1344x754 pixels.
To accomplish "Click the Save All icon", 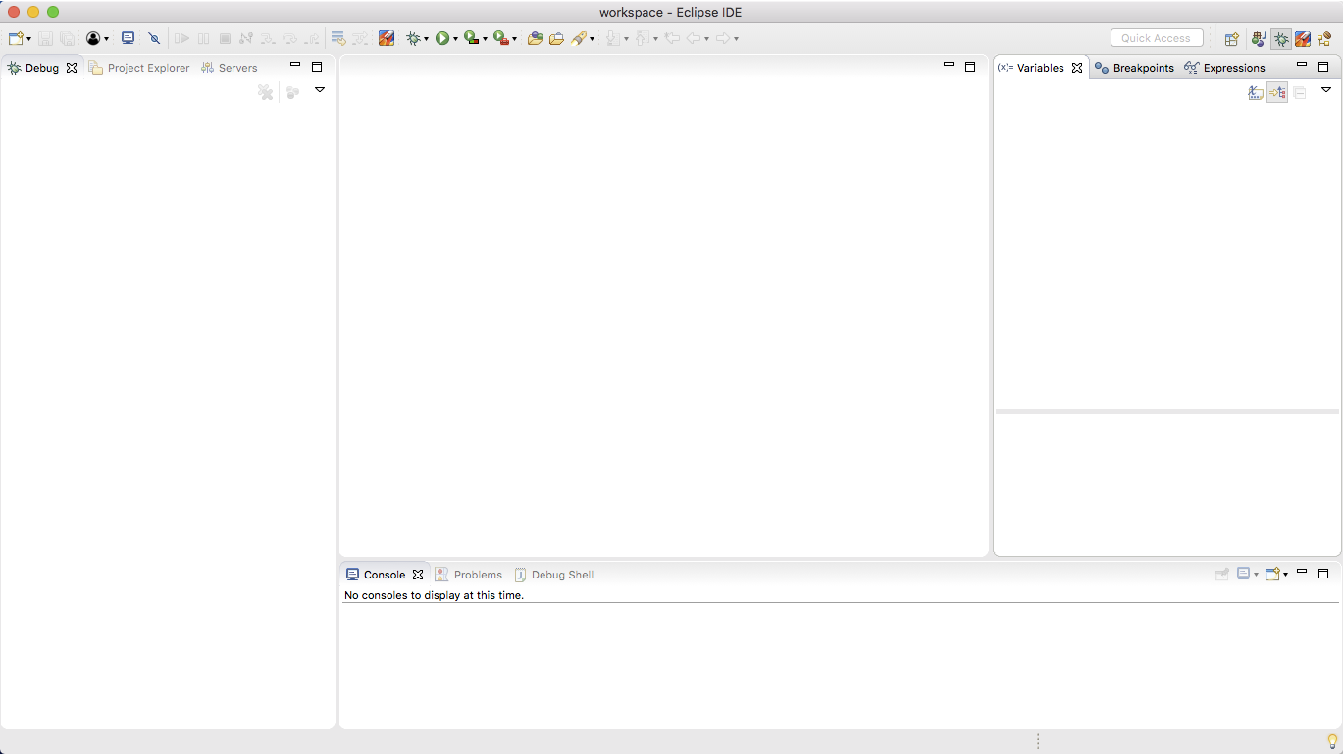I will (67, 38).
